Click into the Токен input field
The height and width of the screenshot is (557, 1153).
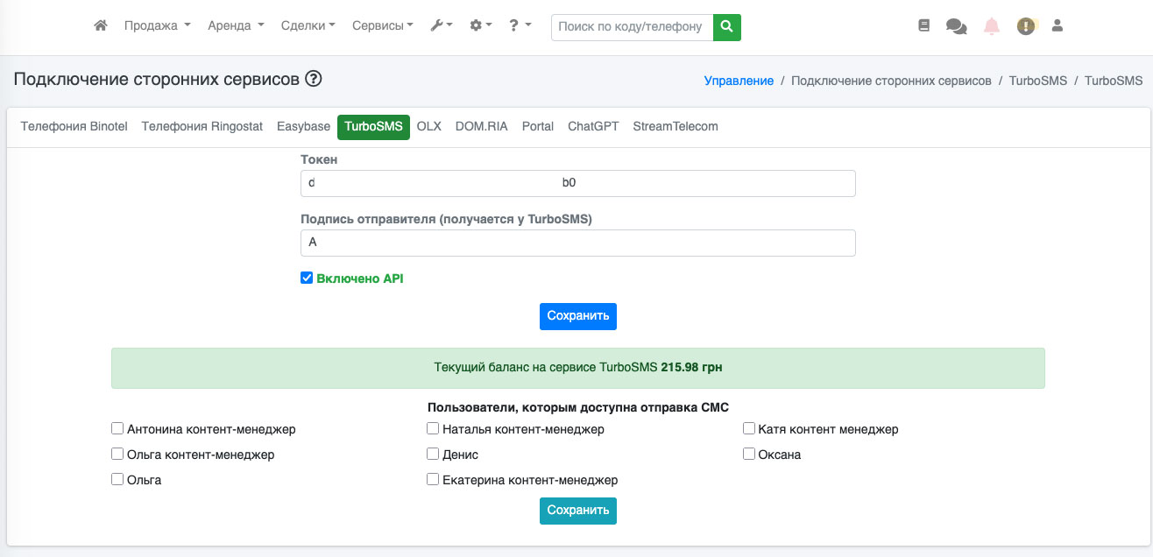[577, 183]
